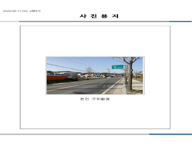Viewport: 192px width, 144px height.
Task: Click the white building in the photo
Action: [x=98, y=75]
